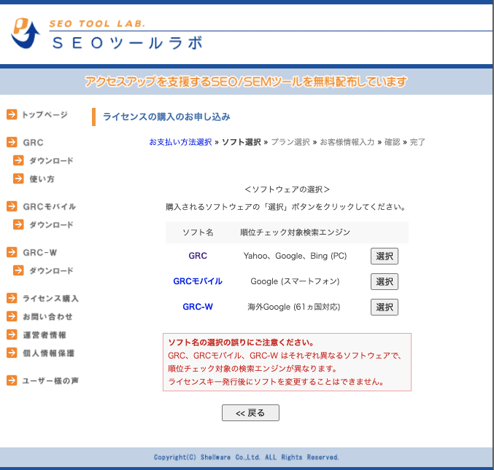Click the Yahoo、Google、Bing (PC) cell

pos(295,256)
